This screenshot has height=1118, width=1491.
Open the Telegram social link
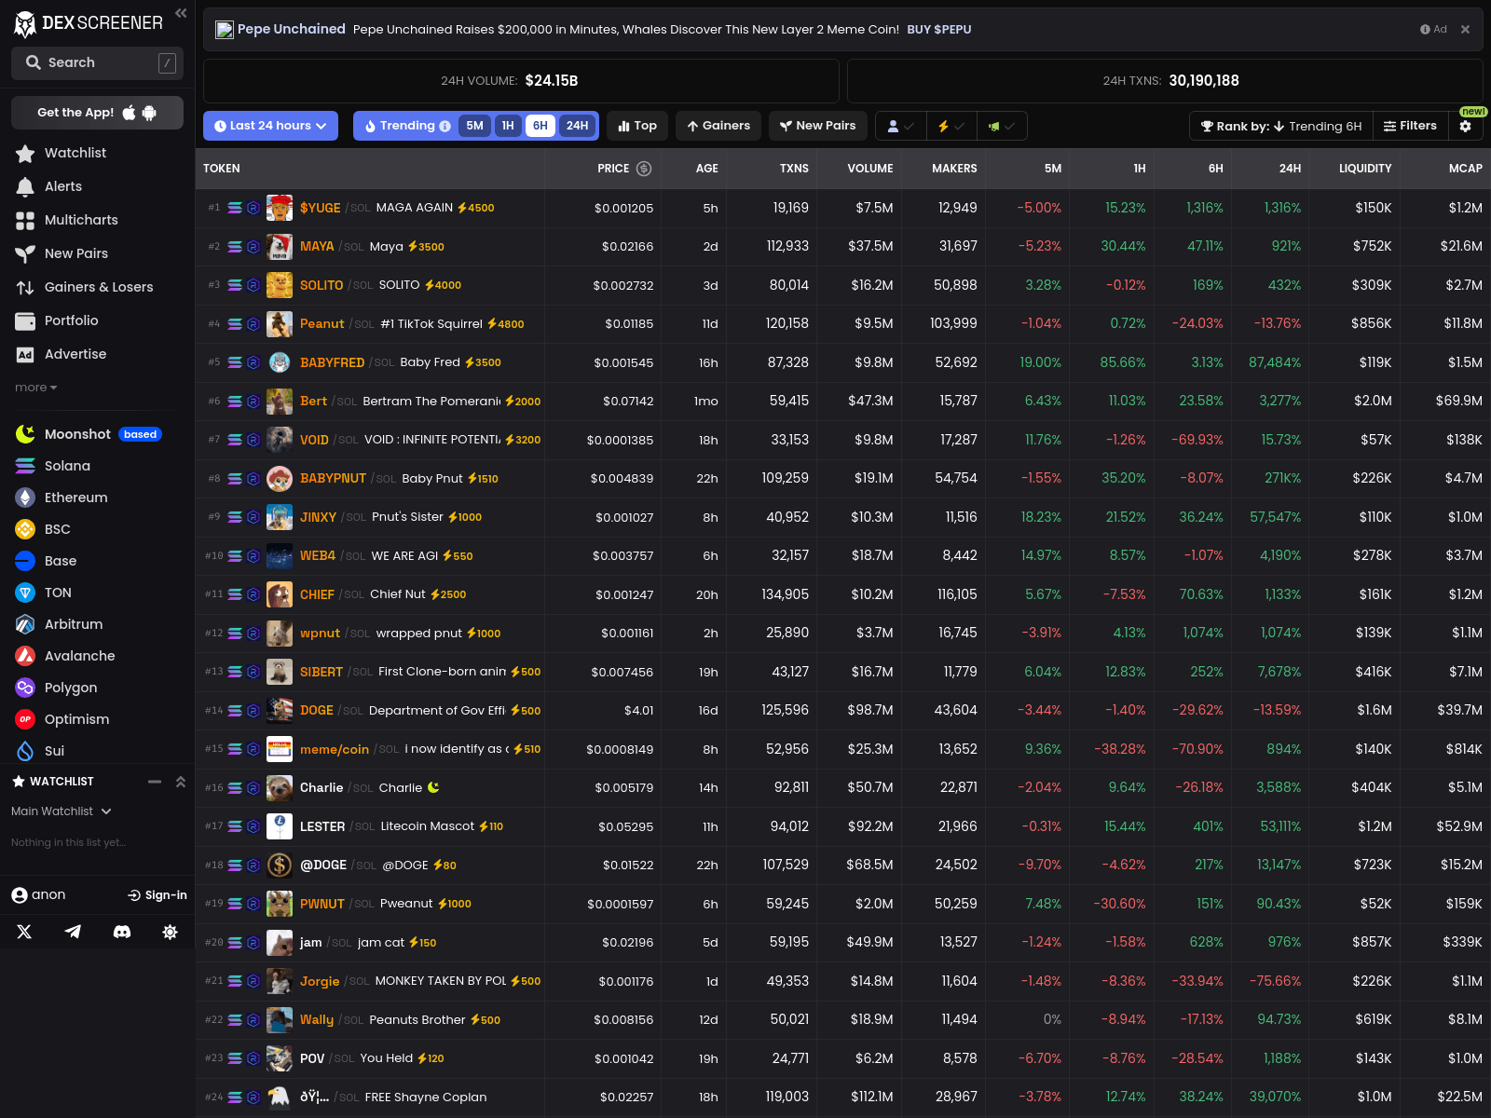click(x=73, y=932)
